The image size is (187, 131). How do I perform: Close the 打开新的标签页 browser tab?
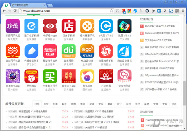point(44,5)
